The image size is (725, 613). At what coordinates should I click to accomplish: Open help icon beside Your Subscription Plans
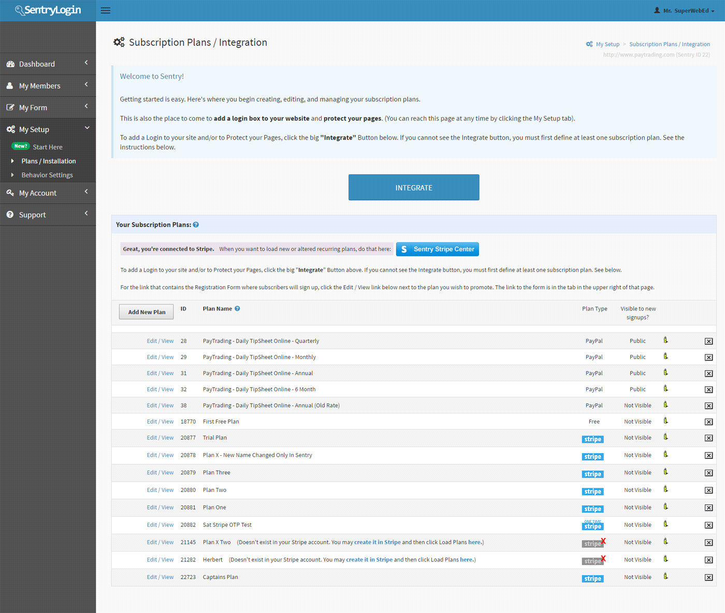click(196, 225)
